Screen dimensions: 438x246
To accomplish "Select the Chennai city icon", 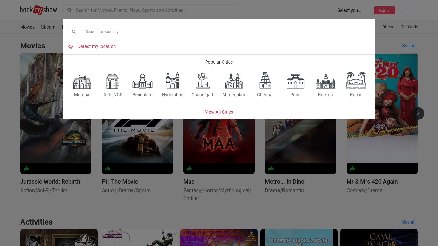I will coord(265,80).
